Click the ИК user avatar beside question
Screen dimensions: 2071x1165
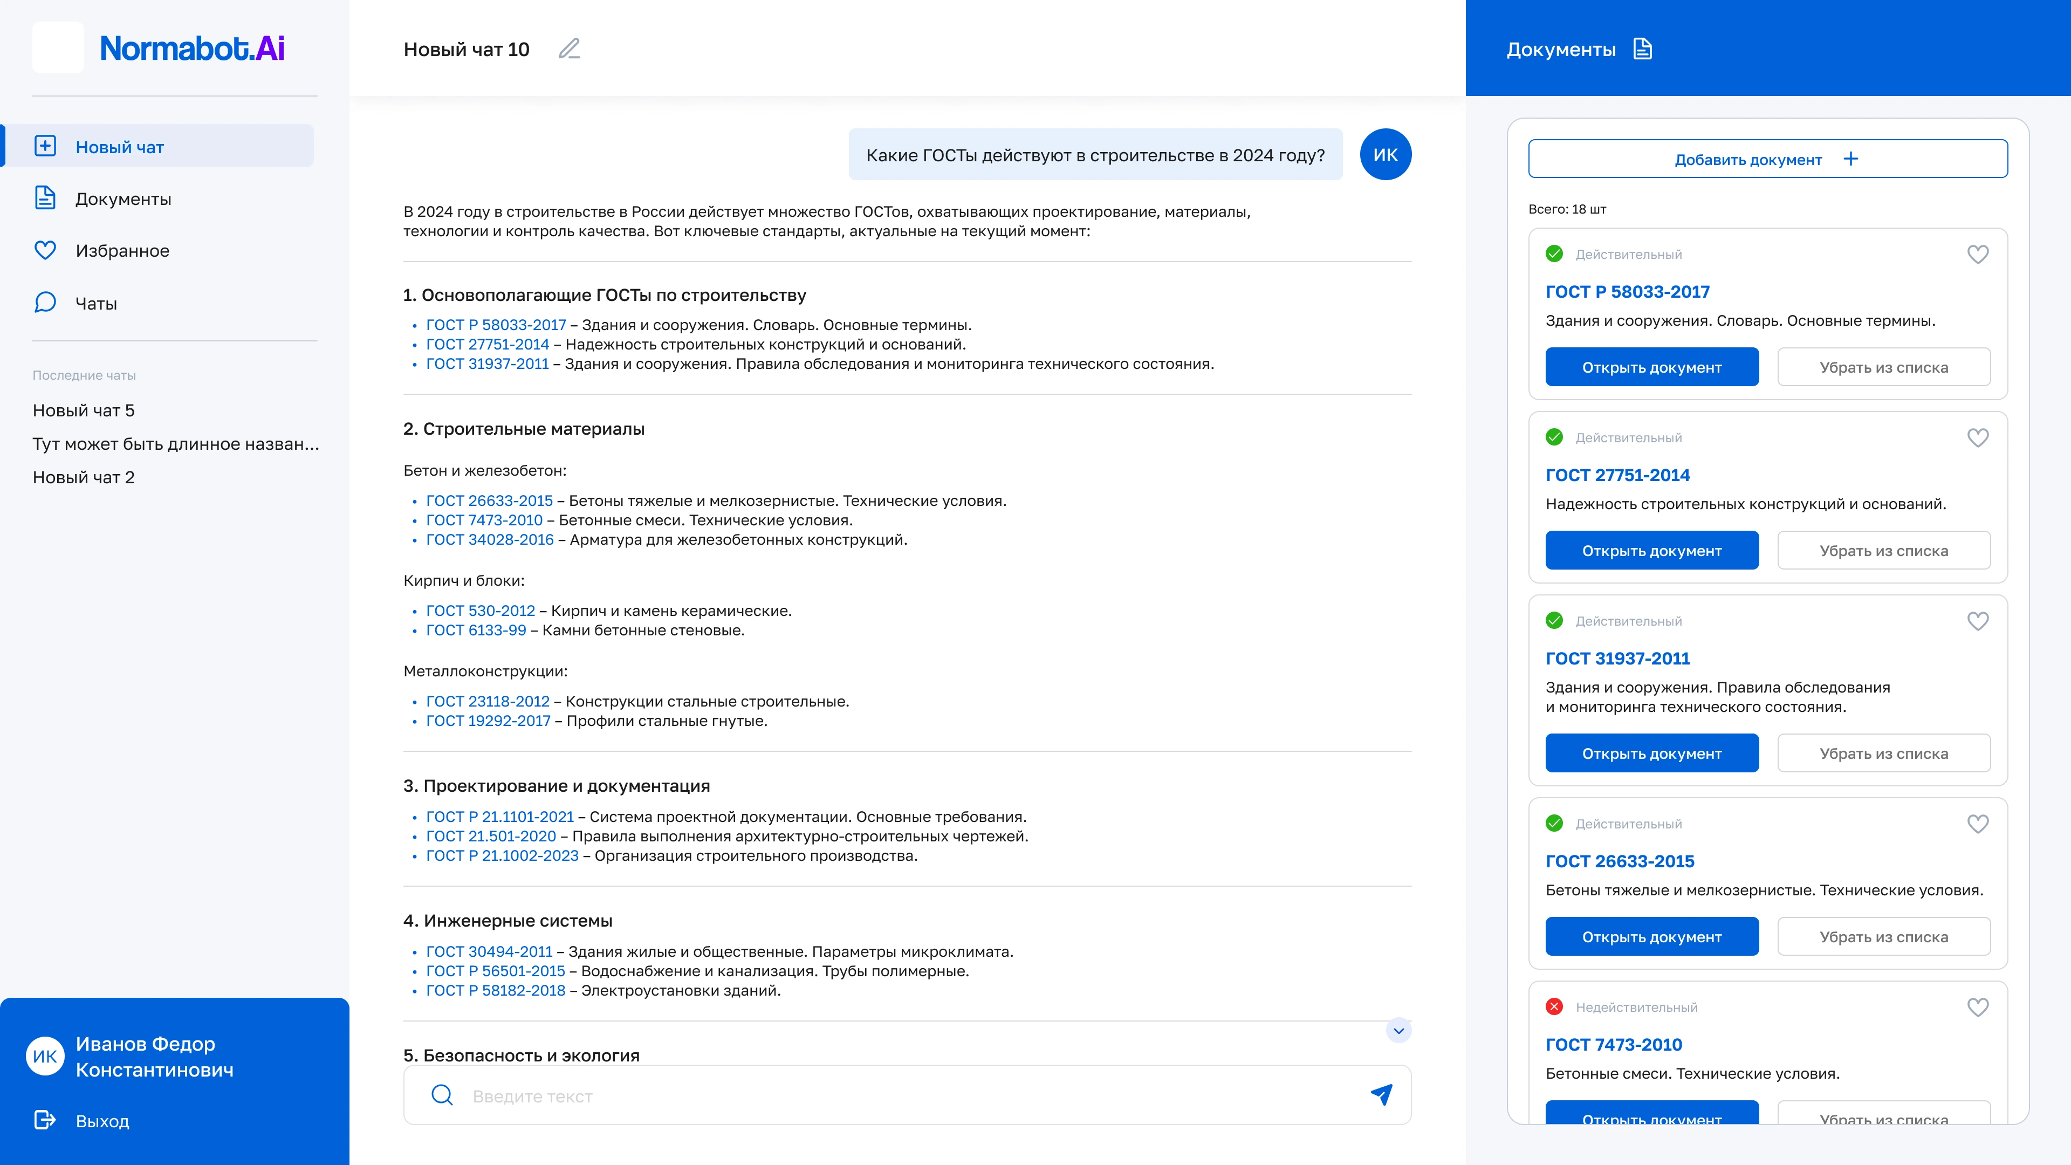pos(1385,154)
